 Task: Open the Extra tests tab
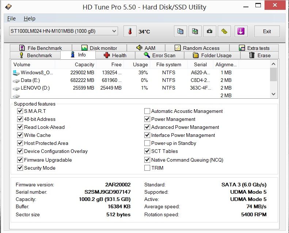click(x=254, y=48)
